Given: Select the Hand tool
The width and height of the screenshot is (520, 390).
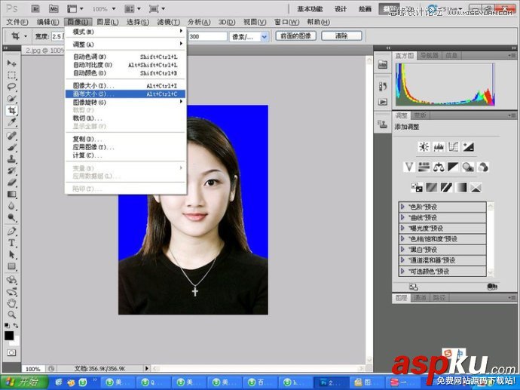Looking at the screenshot, I should pyautogui.click(x=12, y=302).
